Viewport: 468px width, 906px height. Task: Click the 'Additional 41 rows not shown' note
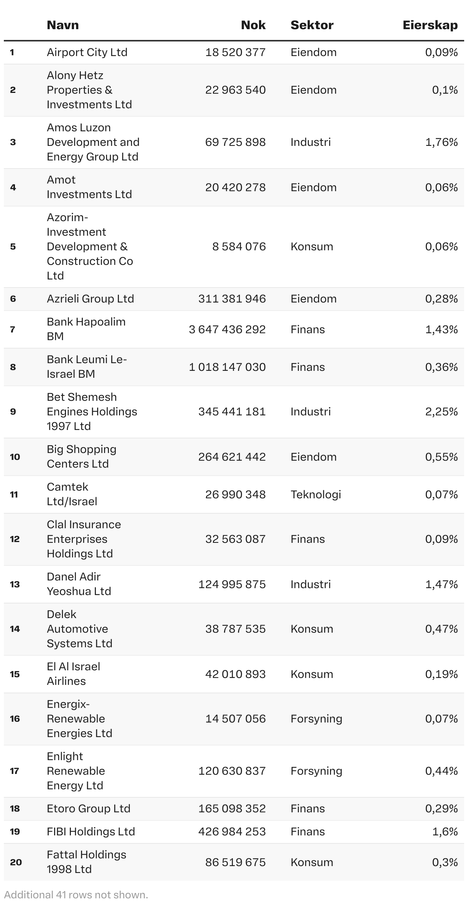(x=76, y=894)
